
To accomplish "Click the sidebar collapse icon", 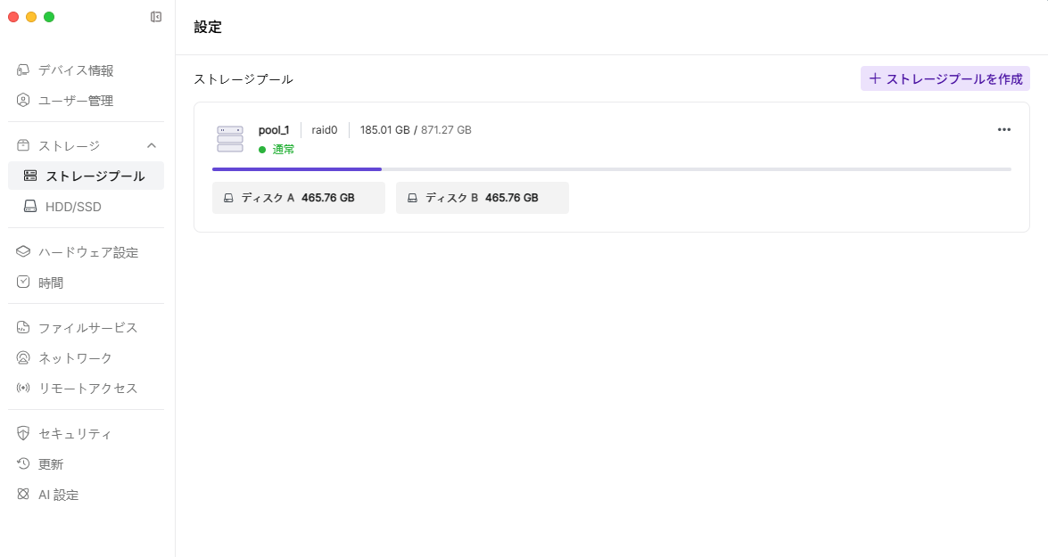I will click(156, 17).
